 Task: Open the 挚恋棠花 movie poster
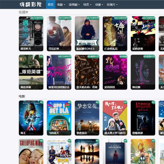point(87,118)
